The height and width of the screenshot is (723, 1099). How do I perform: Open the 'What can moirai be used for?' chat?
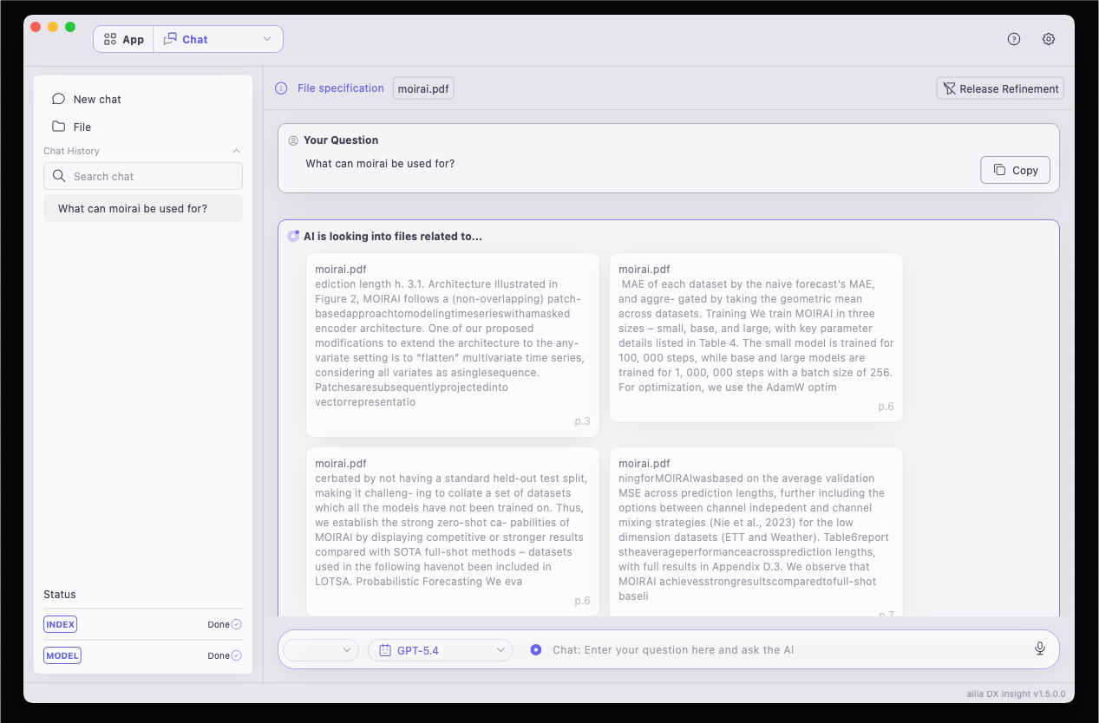pyautogui.click(x=143, y=208)
